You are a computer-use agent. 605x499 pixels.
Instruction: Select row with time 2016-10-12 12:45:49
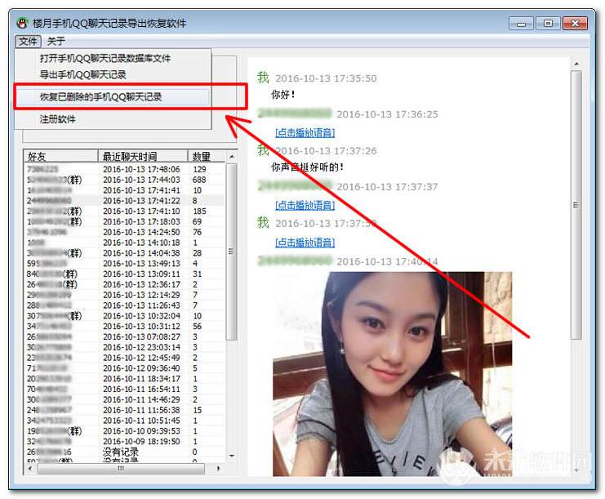coord(124,358)
